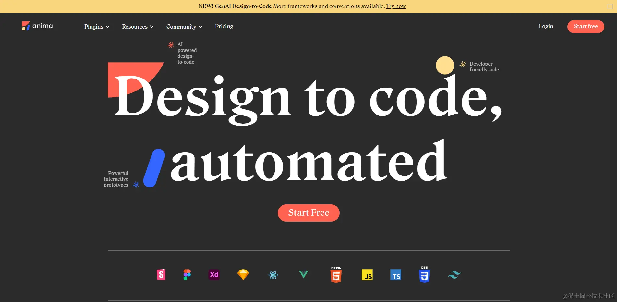
Task: Select the CSS3 shield icon
Action: (x=425, y=274)
